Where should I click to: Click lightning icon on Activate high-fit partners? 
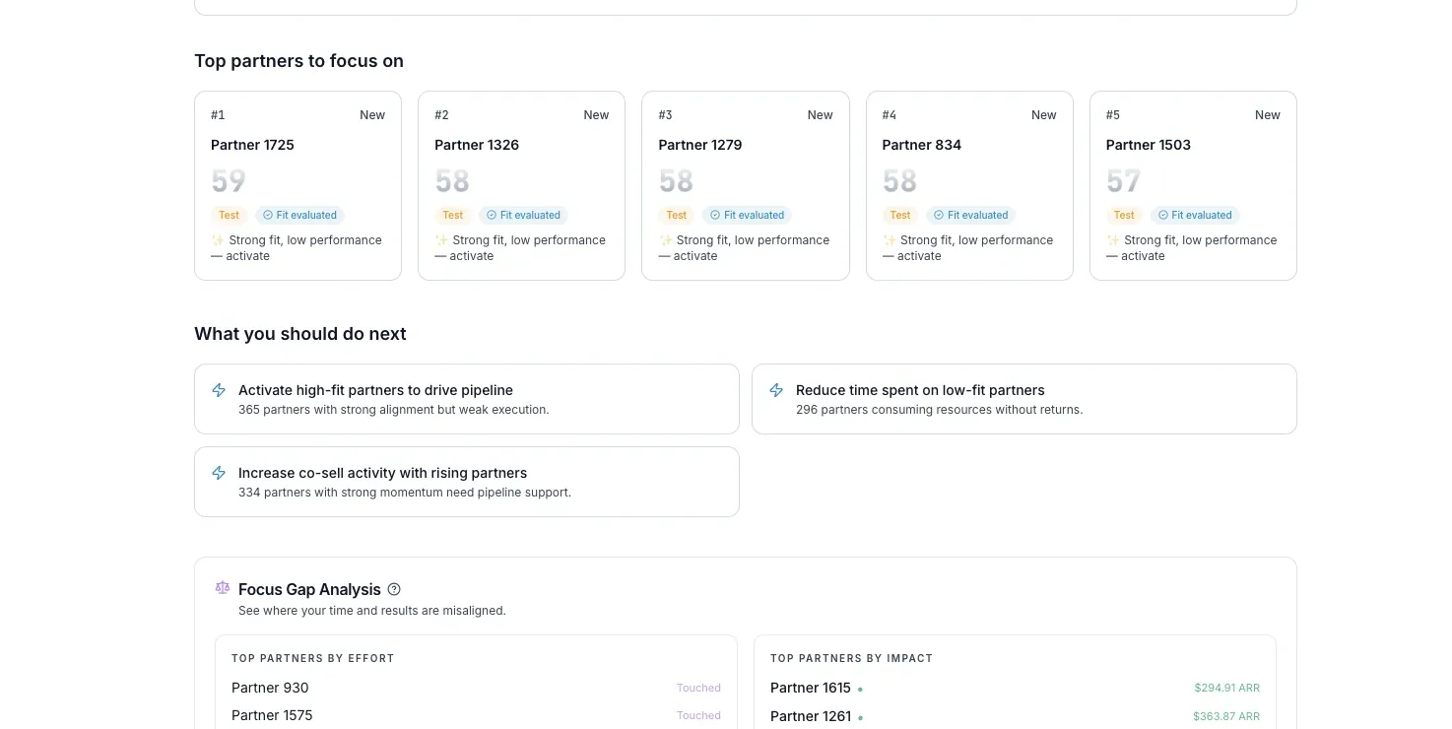click(x=219, y=390)
